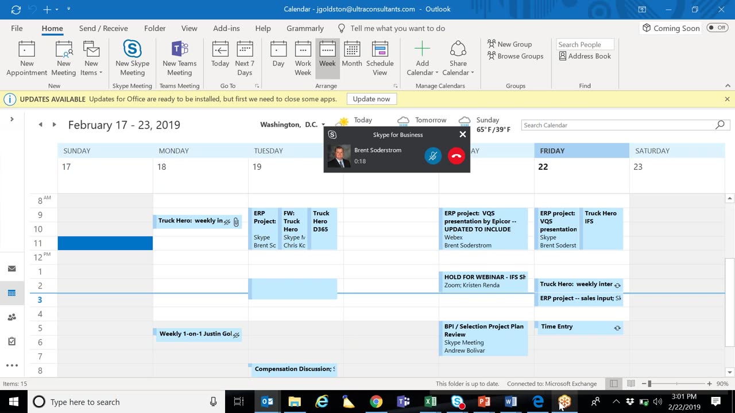Dismiss the Updates Available banner
Image resolution: width=735 pixels, height=413 pixels.
tap(727, 99)
